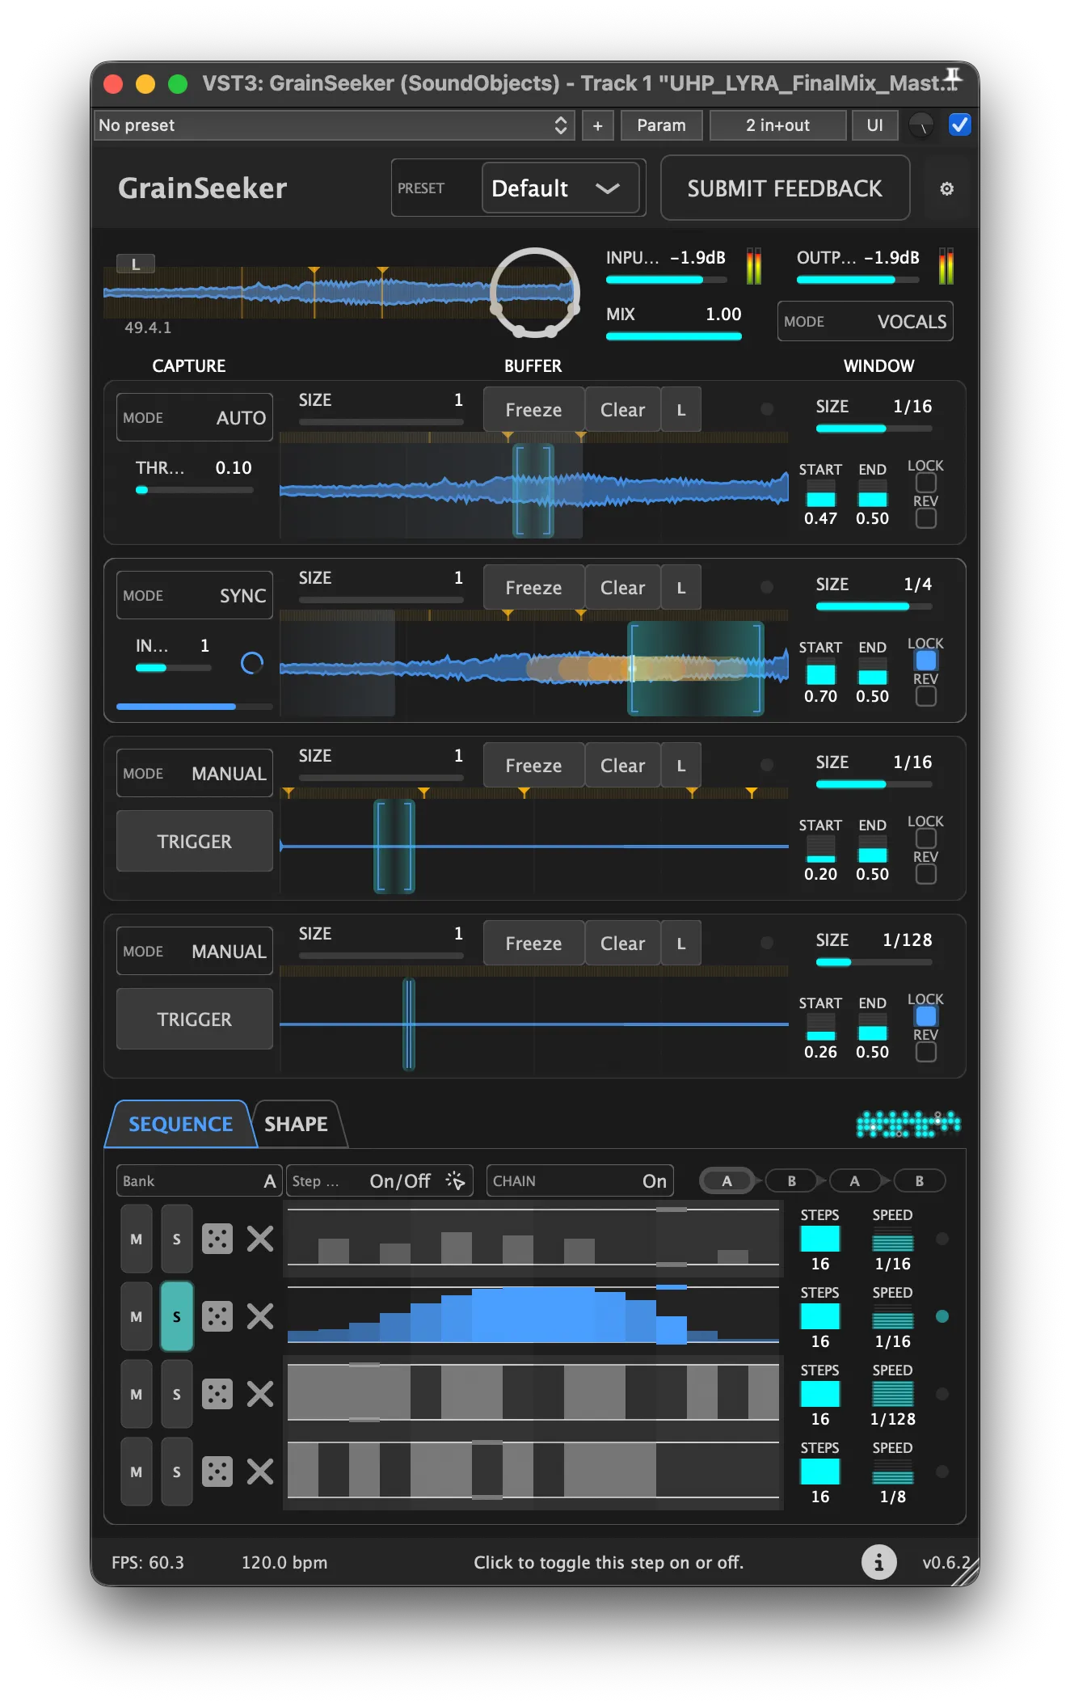Clear second sequence row with X icon
This screenshot has height=1706, width=1070.
click(x=260, y=1316)
